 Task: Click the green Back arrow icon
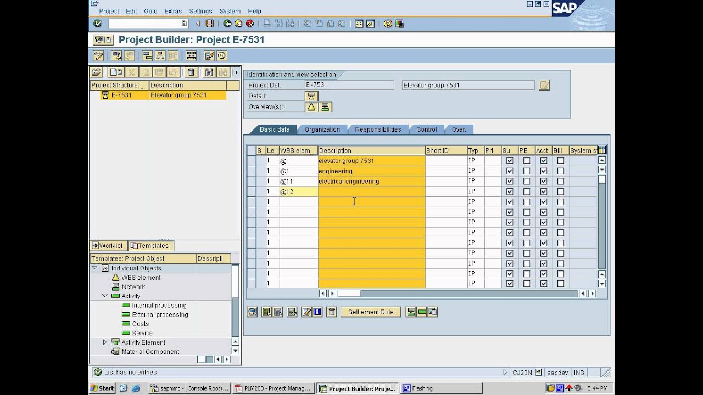coord(227,24)
